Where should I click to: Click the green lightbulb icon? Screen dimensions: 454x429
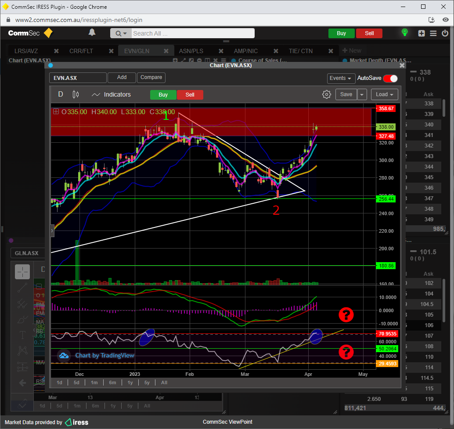[x=404, y=33]
